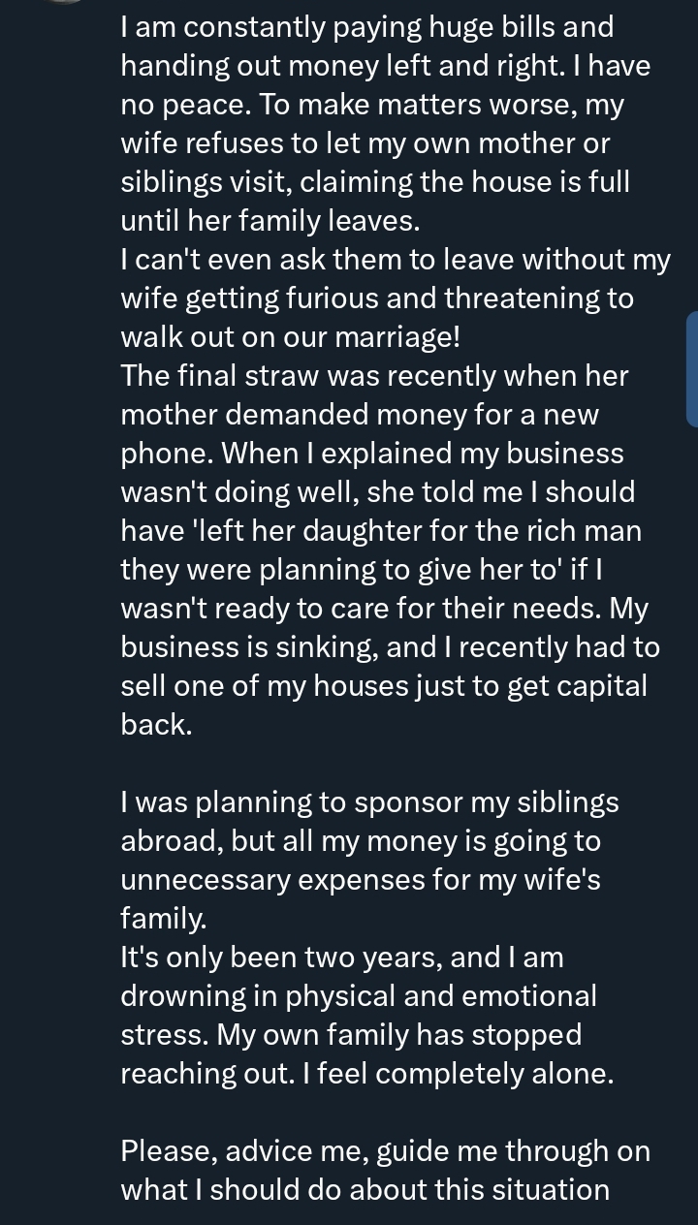Tap the quoted line 'left her daughter for the rich man'
The width and height of the screenshot is (698, 1225).
click(x=381, y=531)
